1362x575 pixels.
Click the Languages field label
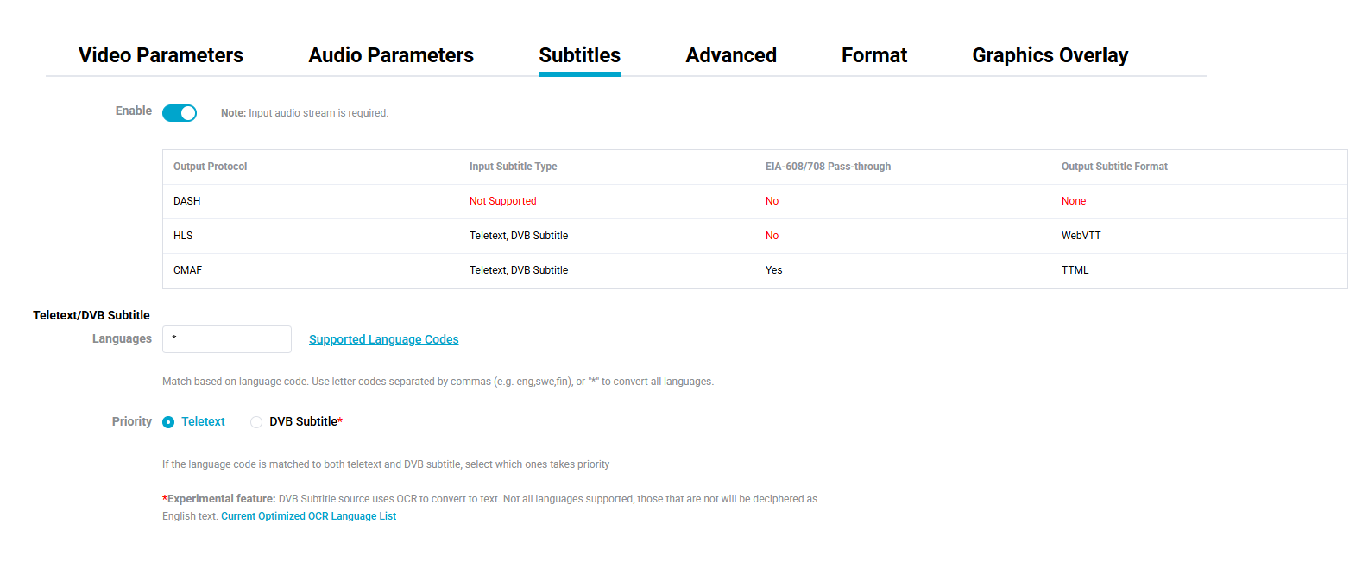point(122,338)
